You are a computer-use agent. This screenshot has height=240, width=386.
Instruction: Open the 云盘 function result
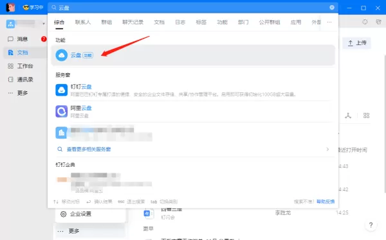pos(193,55)
